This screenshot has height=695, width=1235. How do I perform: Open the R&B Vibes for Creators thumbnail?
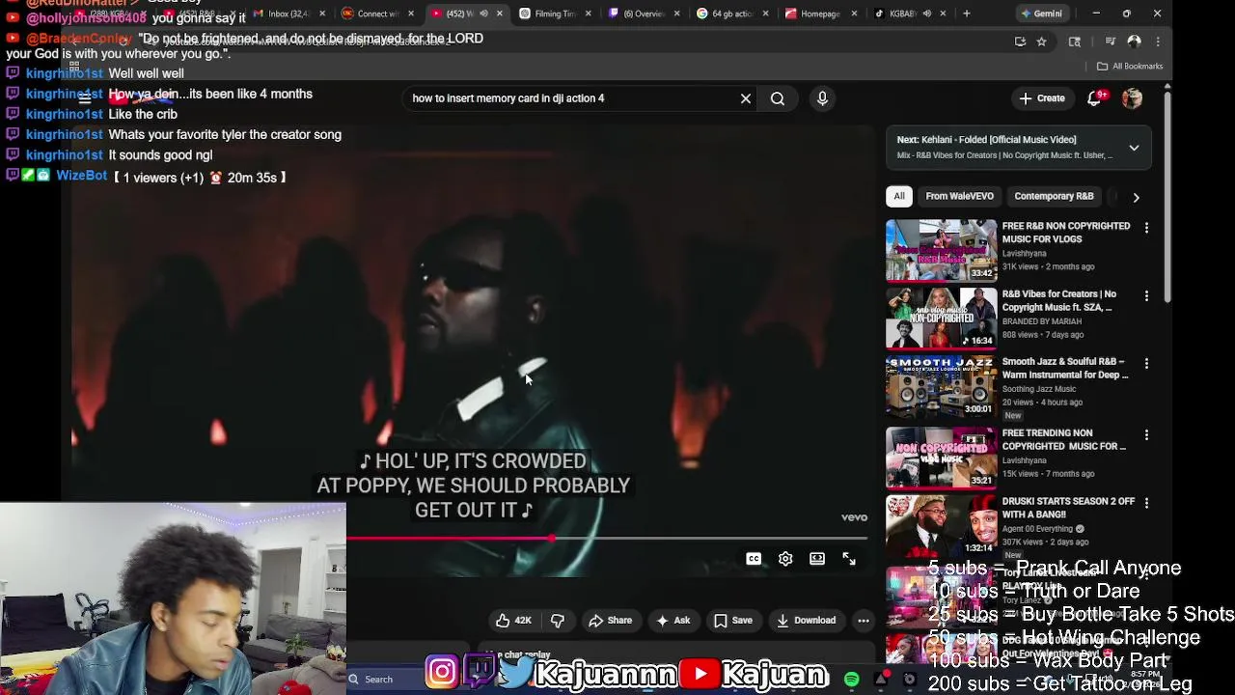942,318
